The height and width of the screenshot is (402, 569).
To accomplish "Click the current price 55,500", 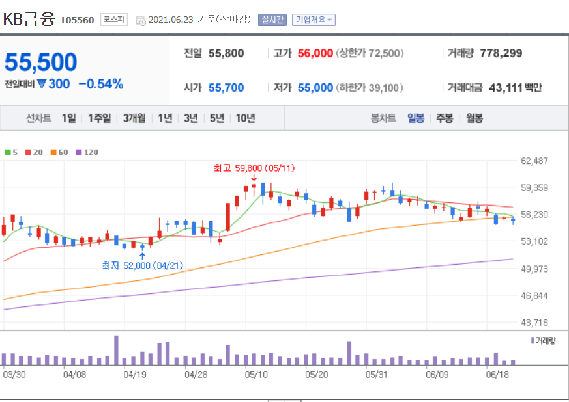I will click(40, 62).
